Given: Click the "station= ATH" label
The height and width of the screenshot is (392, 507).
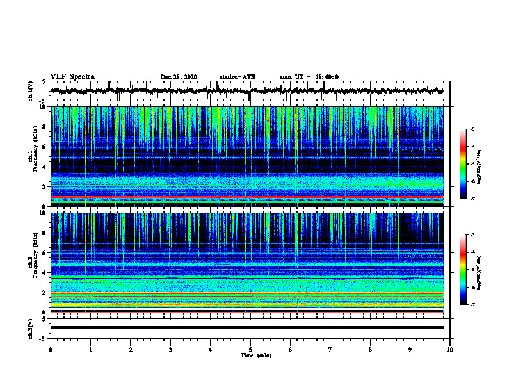Looking at the screenshot, I should [237, 77].
